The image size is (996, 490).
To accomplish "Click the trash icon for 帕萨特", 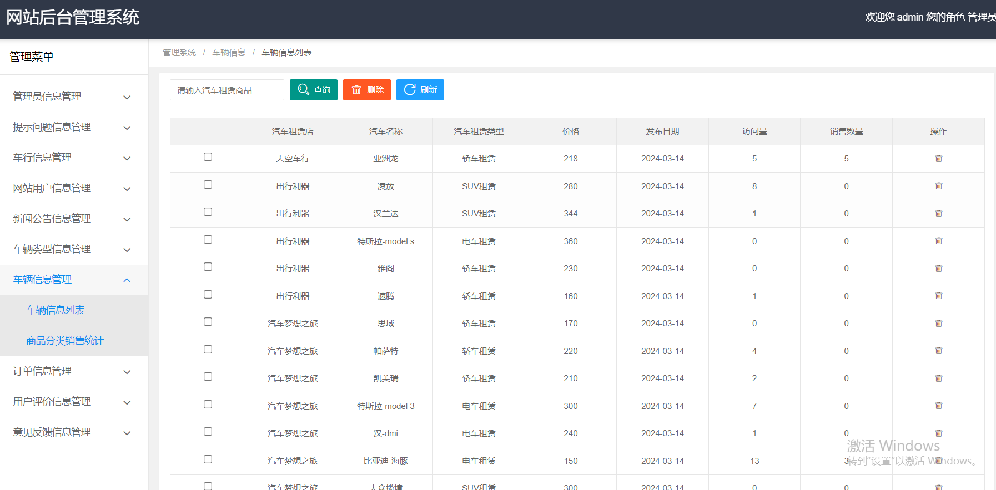I will (x=938, y=351).
